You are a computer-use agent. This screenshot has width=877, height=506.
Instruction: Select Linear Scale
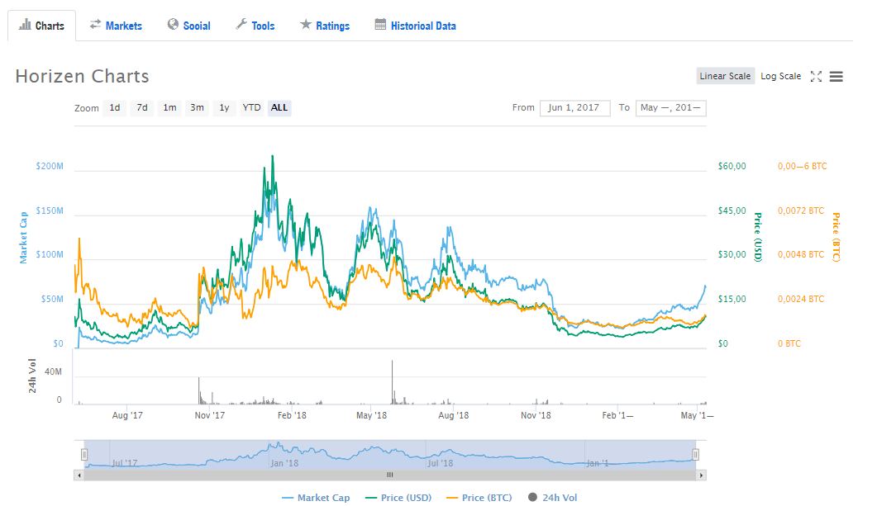[726, 76]
